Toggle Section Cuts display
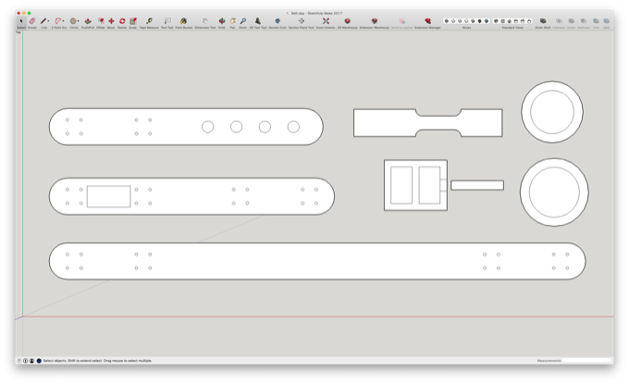This screenshot has height=384, width=629. pos(277,23)
